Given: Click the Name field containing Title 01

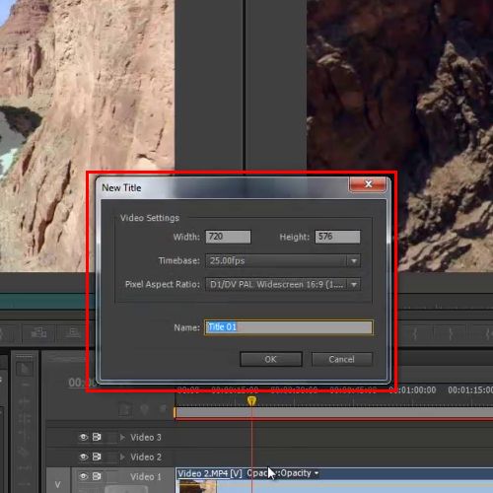Looking at the screenshot, I should click(289, 327).
